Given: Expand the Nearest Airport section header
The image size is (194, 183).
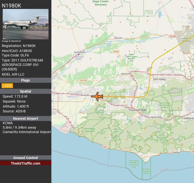Looking at the screenshot, I should (25, 118).
